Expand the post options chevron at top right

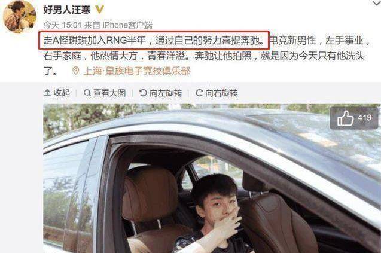[376, 3]
